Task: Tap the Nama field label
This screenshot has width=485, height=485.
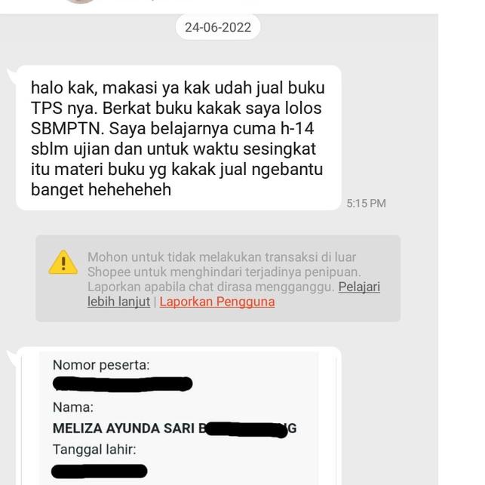Action: tap(73, 407)
